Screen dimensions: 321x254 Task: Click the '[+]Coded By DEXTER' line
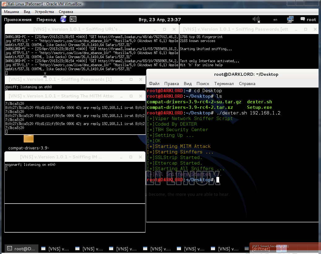[x=172, y=124]
